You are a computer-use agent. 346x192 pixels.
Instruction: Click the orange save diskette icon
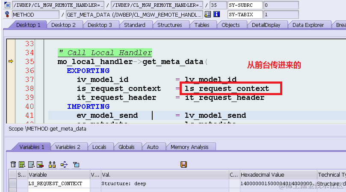[x=183, y=164]
